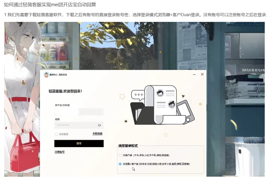Image resolution: width=271 pixels, height=185 pixels.
Task: Show password using the eye icon
Action: pos(99,125)
